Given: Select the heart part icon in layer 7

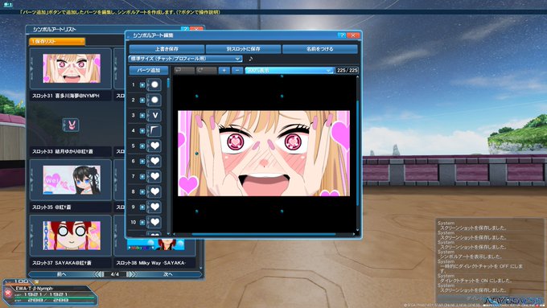Looking at the screenshot, I should click(154, 176).
